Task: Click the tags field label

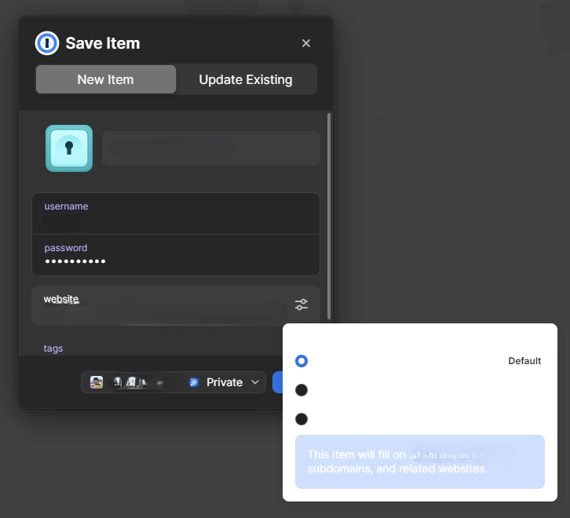Action: click(x=53, y=348)
